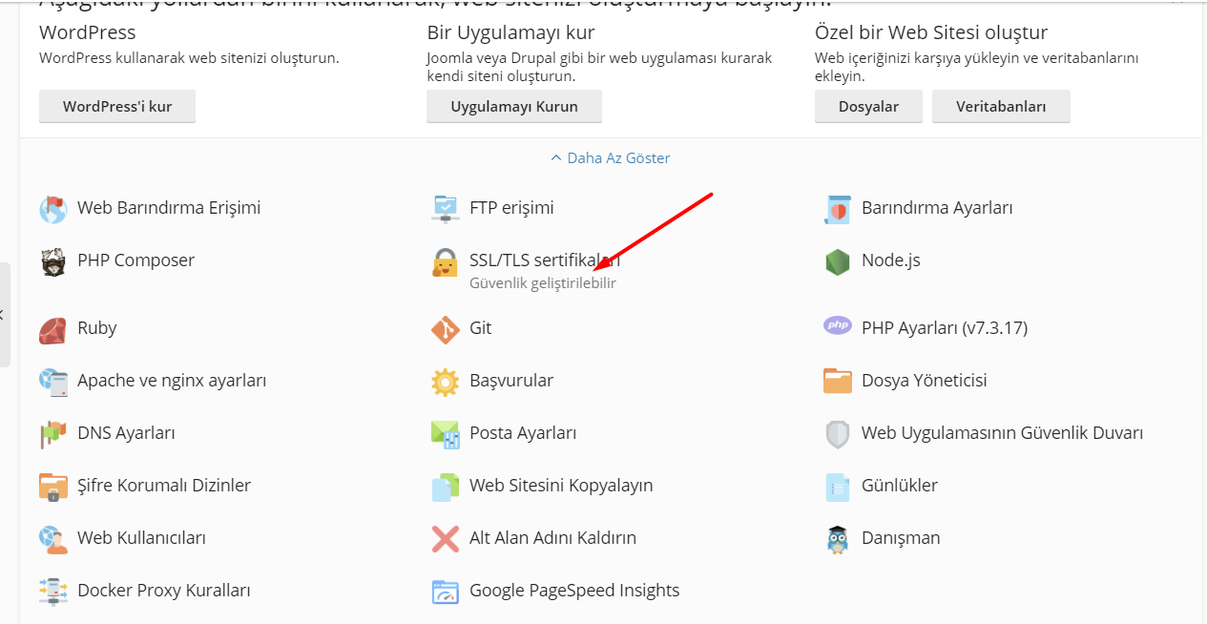Open the Şifre Korumalı Dizinler icon
This screenshot has width=1207, height=624.
(x=52, y=487)
